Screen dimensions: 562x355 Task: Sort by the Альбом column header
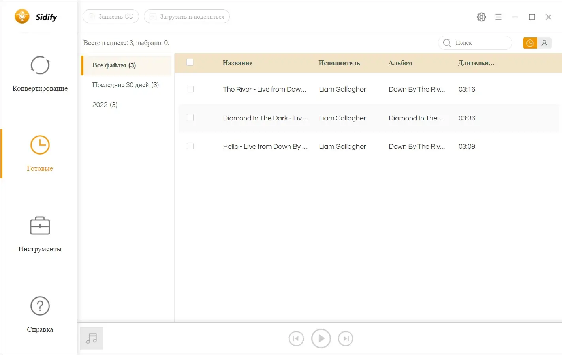click(400, 63)
